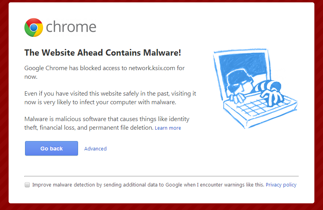Open the Learn more link
This screenshot has width=323, height=210.
click(x=168, y=128)
